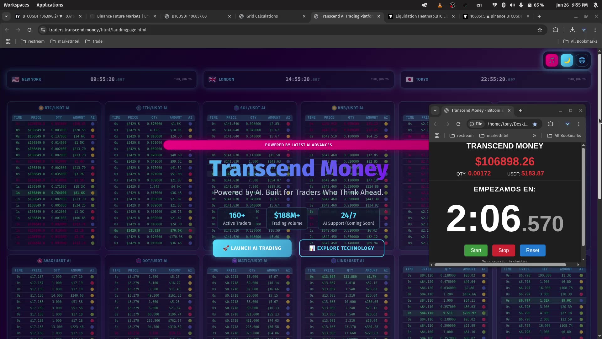Switch to Binance Future Markets tab
Screen dimensions: 602x339
coord(123,16)
